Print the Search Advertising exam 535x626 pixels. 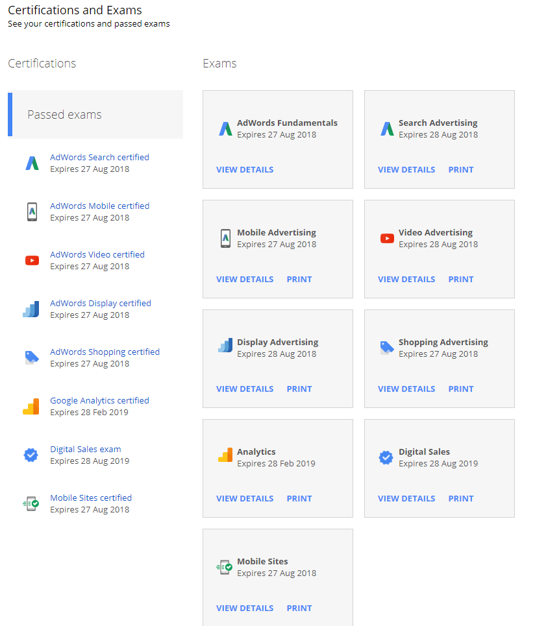[461, 170]
